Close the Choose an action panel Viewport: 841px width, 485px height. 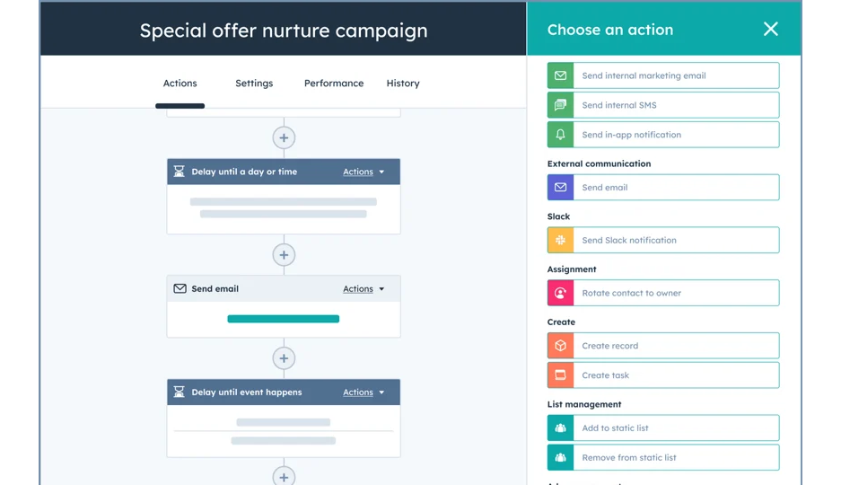tap(771, 29)
